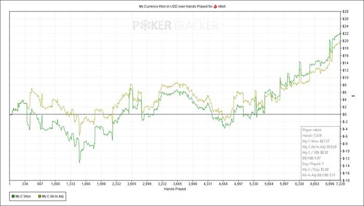
Task: Click the 'Hands: 7,229' line in the stats box
Action: tap(312, 136)
